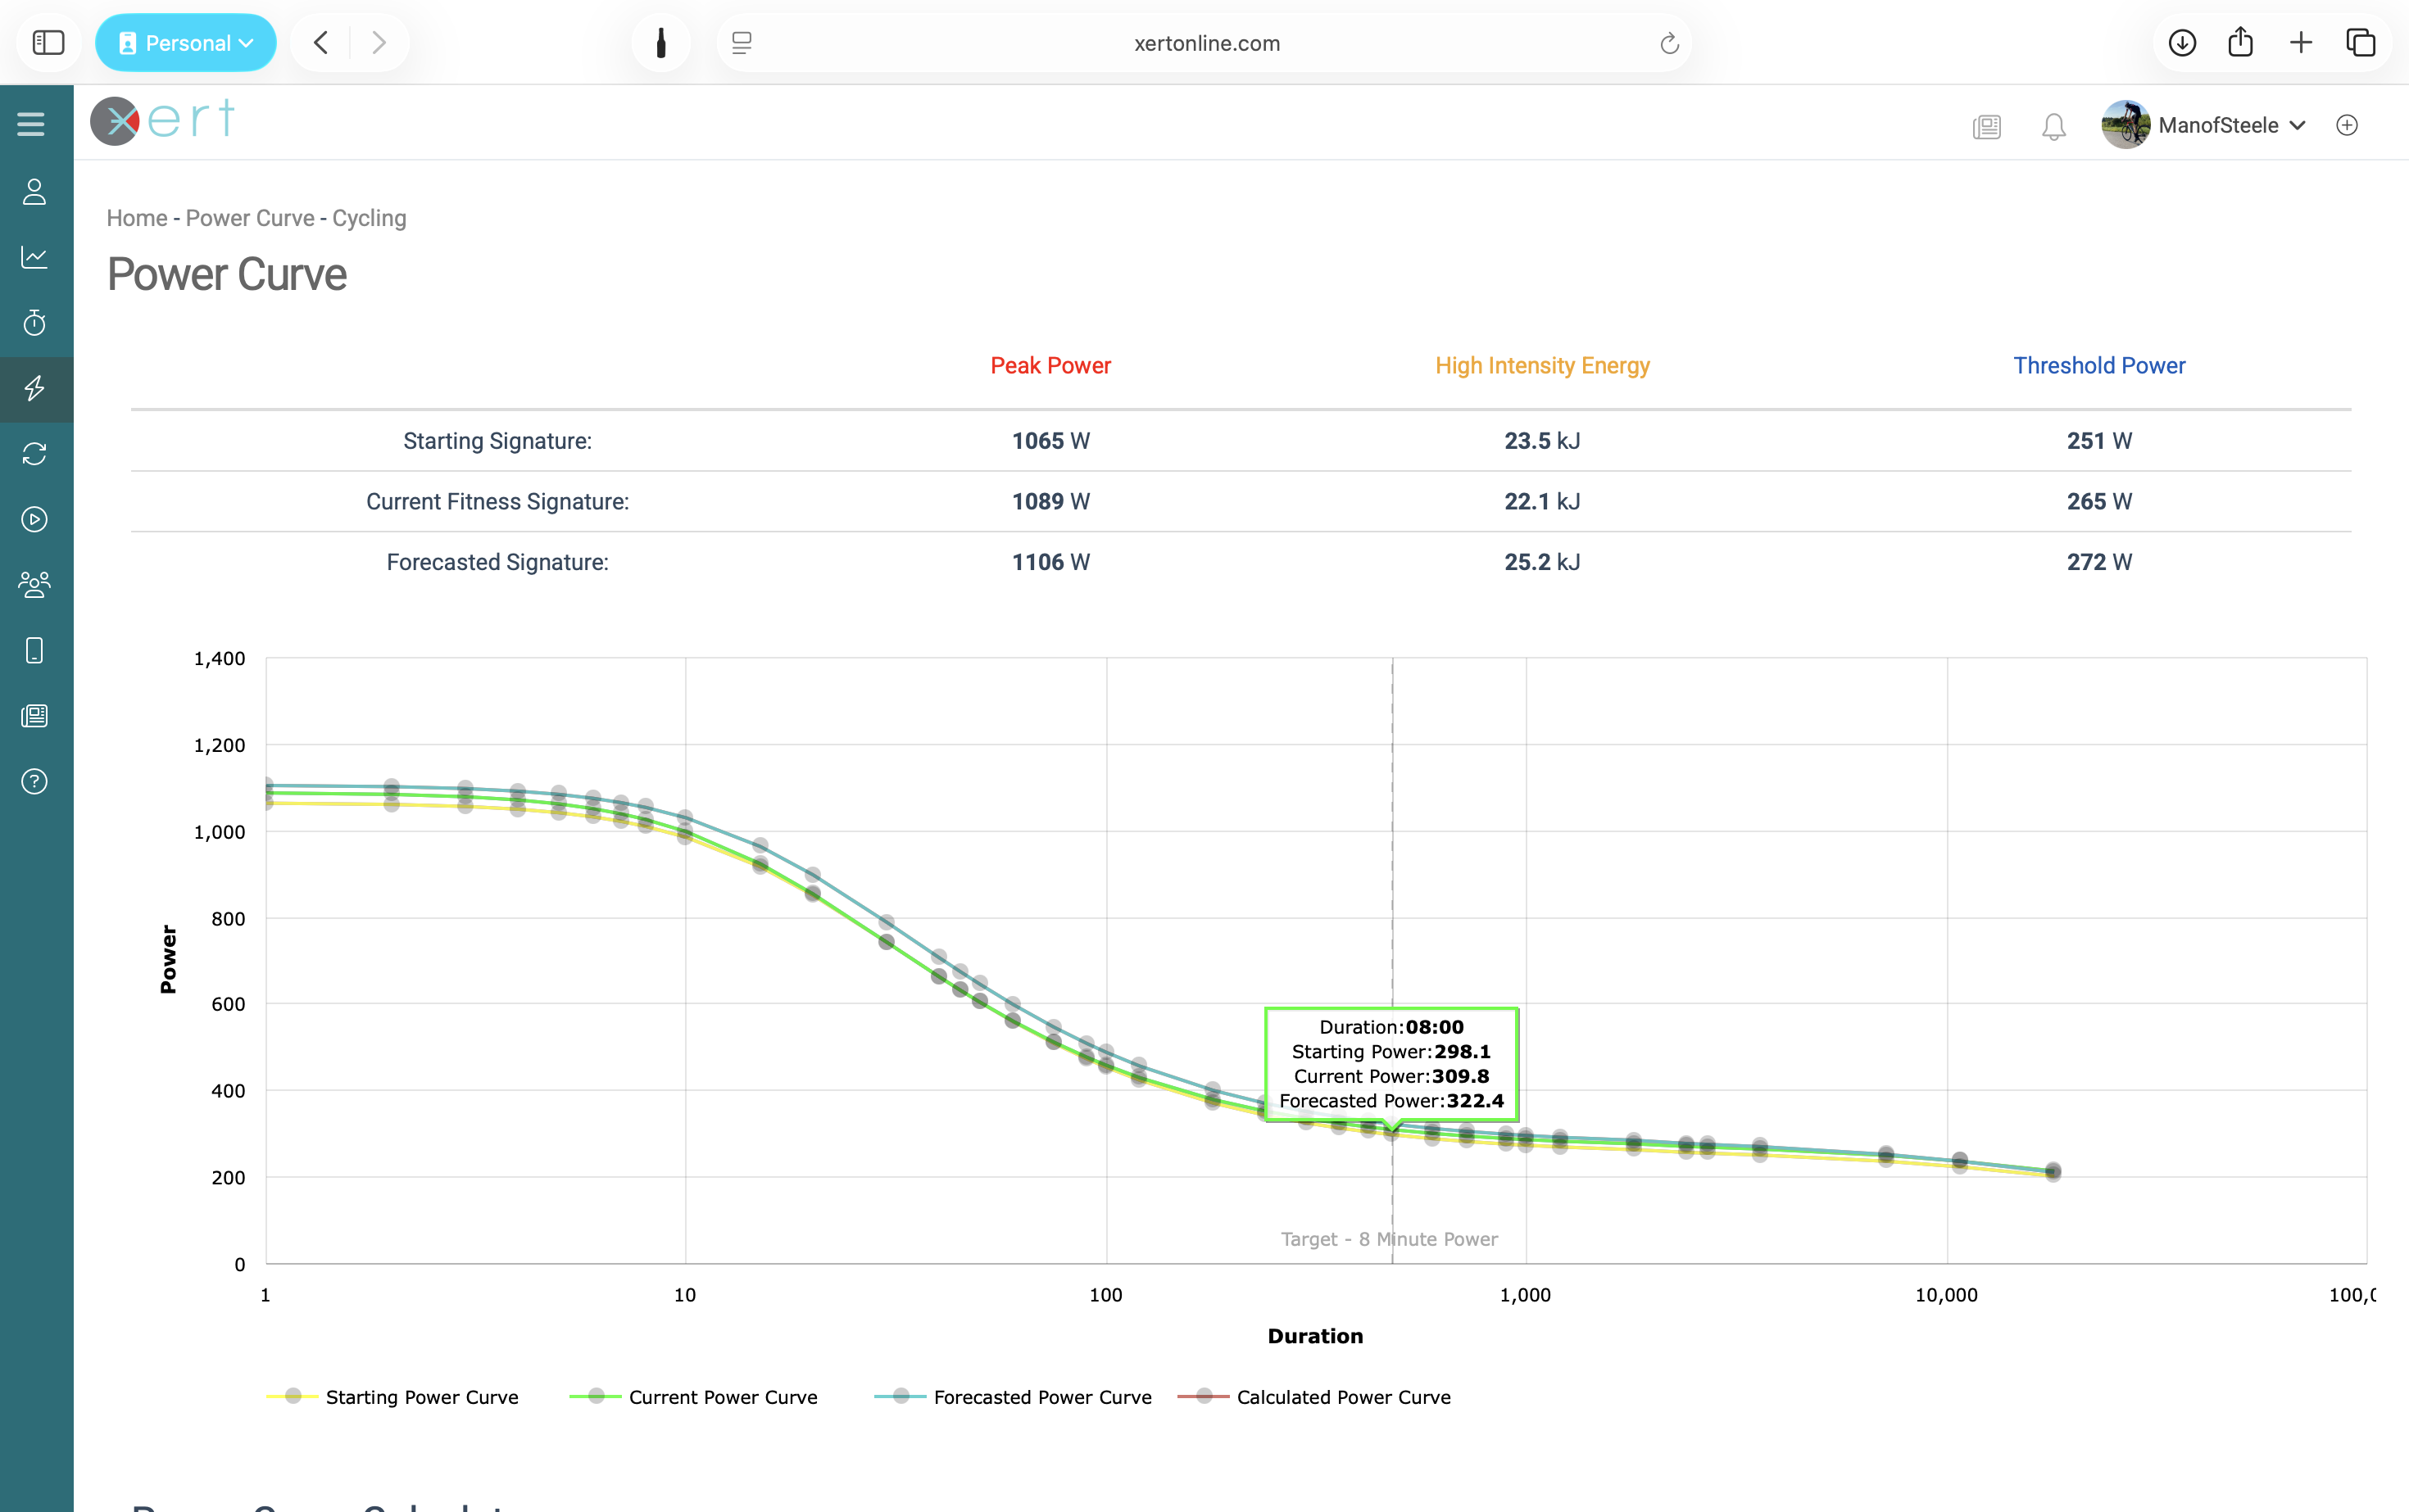The width and height of the screenshot is (2409, 1512).
Task: Click the Peak Power column header
Action: click(x=1050, y=366)
